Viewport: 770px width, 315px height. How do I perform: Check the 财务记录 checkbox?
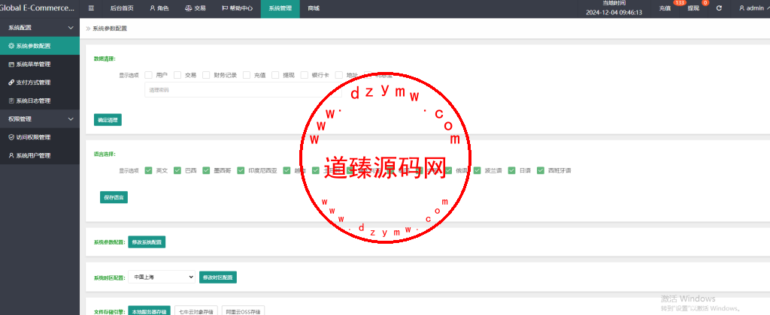[206, 75]
